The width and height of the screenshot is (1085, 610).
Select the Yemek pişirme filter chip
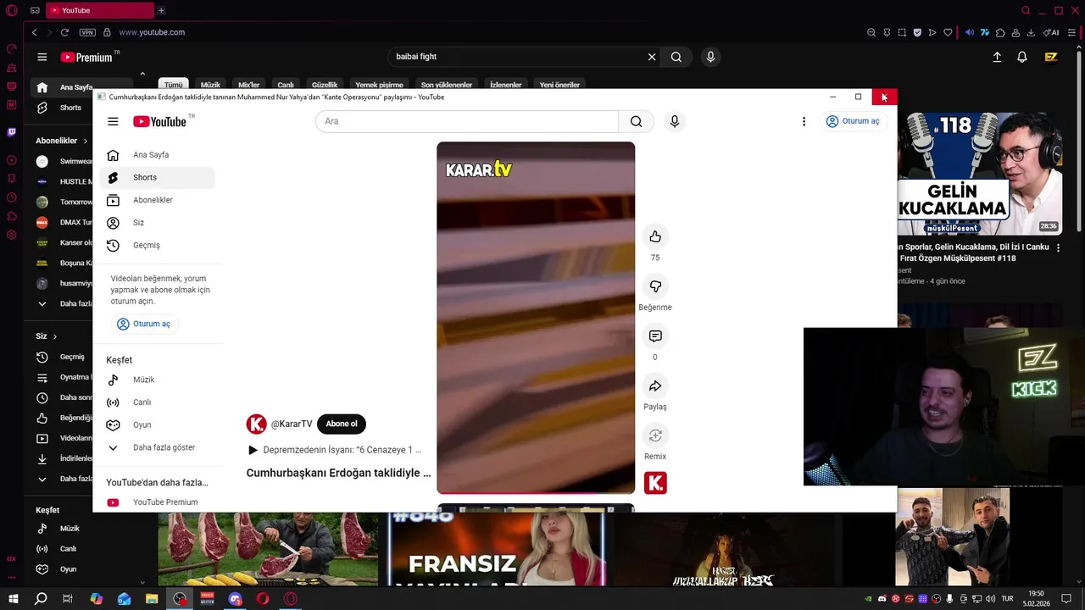[379, 85]
